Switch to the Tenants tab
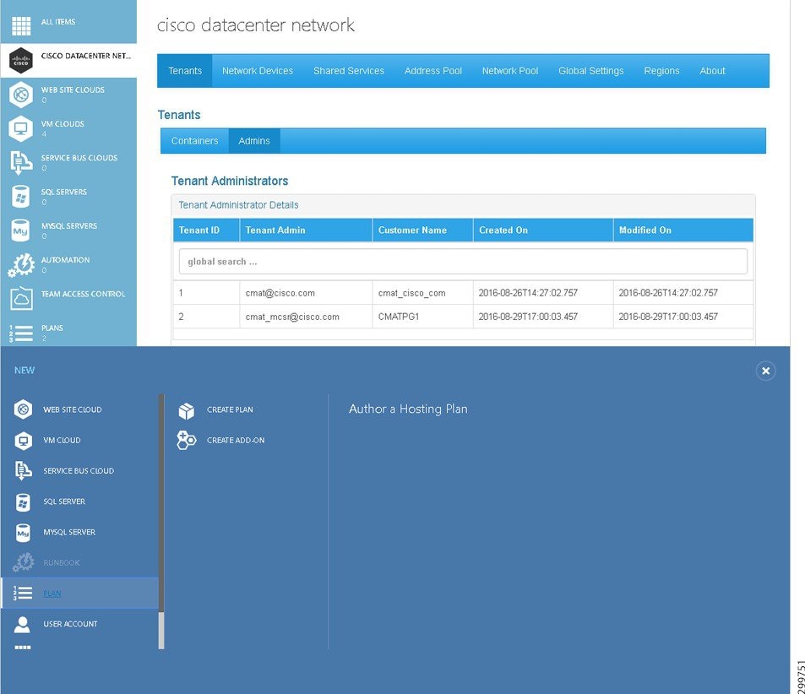This screenshot has height=694, width=805. (185, 71)
